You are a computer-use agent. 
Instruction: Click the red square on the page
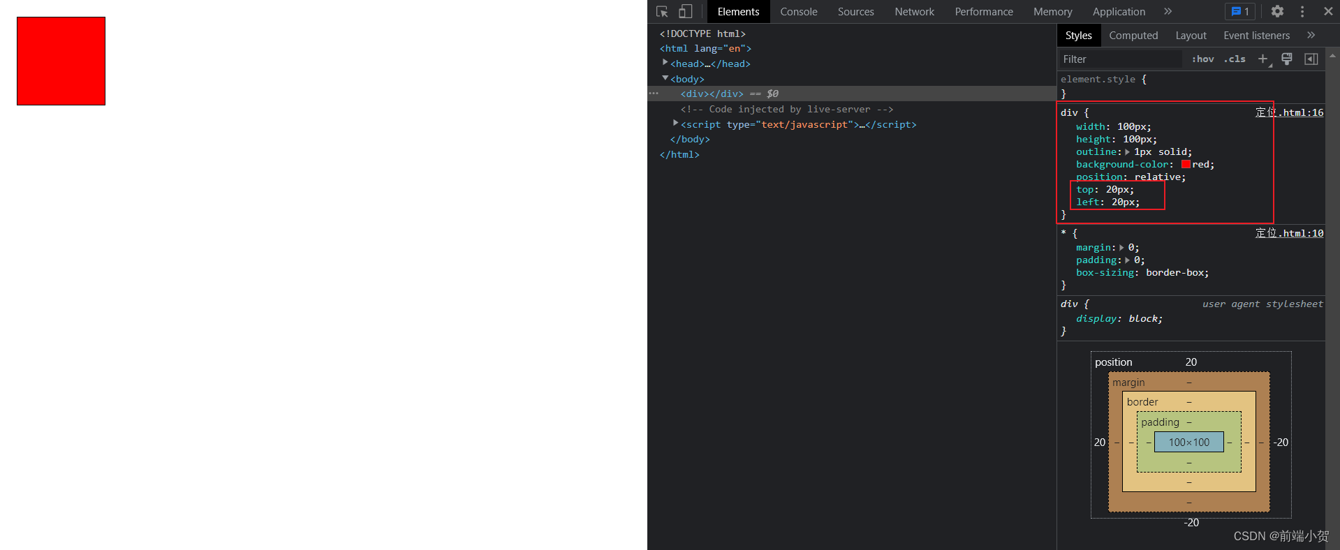[61, 61]
